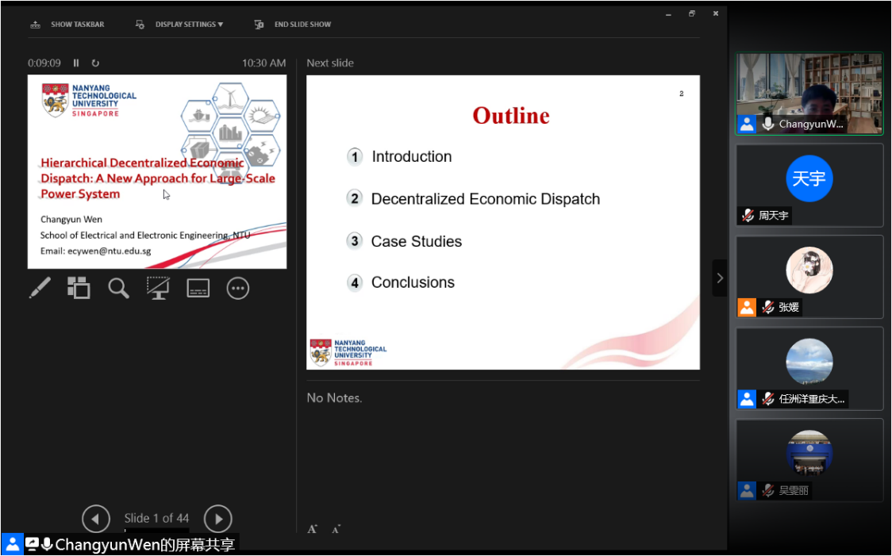Open more slide show options ellipsis

tap(238, 288)
